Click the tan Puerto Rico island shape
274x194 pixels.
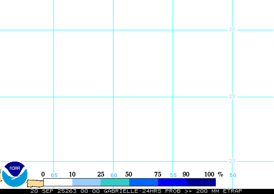pos(35,183)
